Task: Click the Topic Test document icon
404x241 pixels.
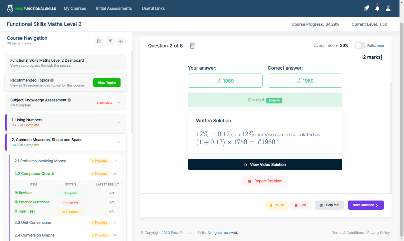Action: (x=16, y=211)
